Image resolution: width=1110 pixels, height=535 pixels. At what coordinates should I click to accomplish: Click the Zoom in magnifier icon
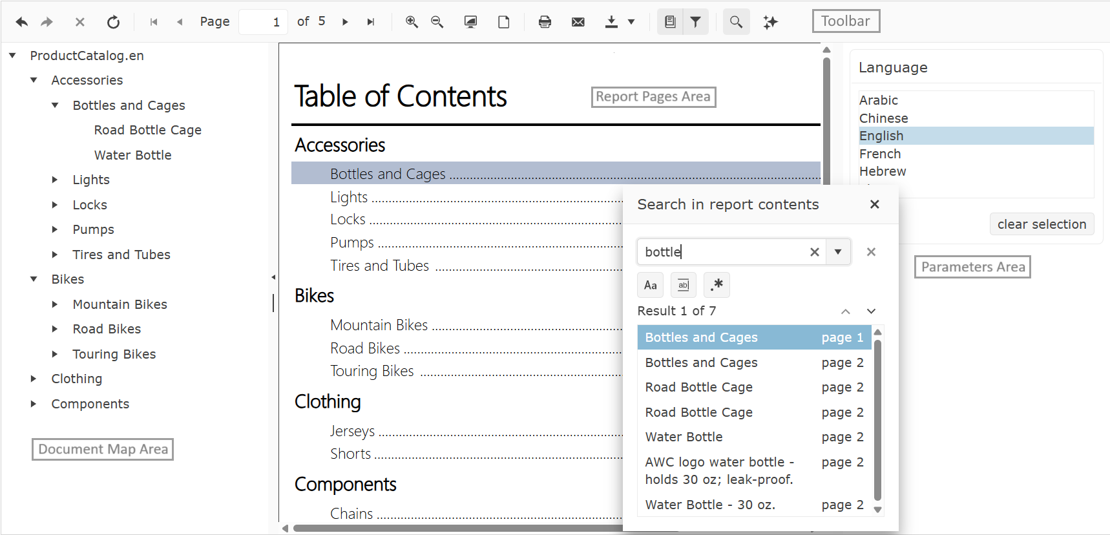(412, 22)
